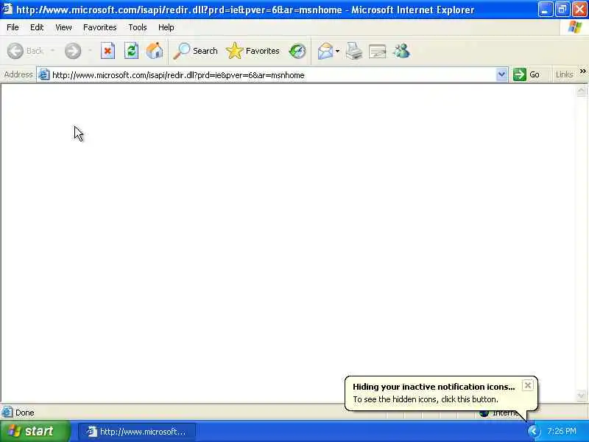Click the IE icon in title bar
This screenshot has height=442, width=589.
point(7,9)
